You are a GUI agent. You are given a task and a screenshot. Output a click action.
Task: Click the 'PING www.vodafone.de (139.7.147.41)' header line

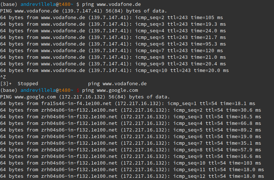point(84,11)
